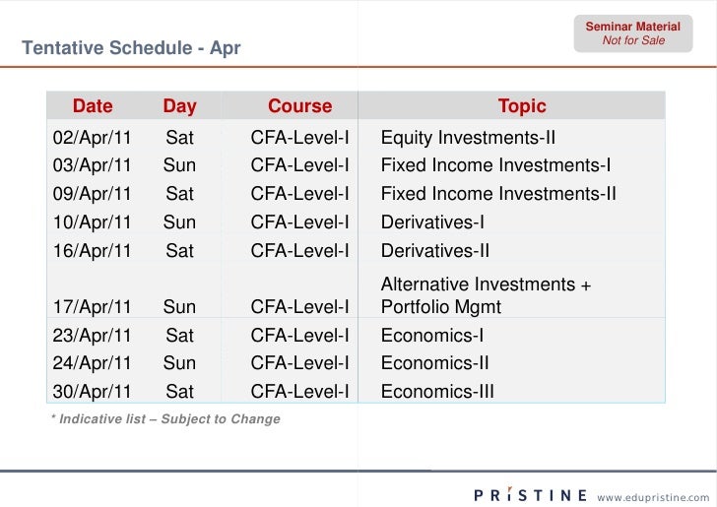This screenshot has width=717, height=507.
Task: Click the 02/Apr/11 date cell
Action: click(x=92, y=138)
